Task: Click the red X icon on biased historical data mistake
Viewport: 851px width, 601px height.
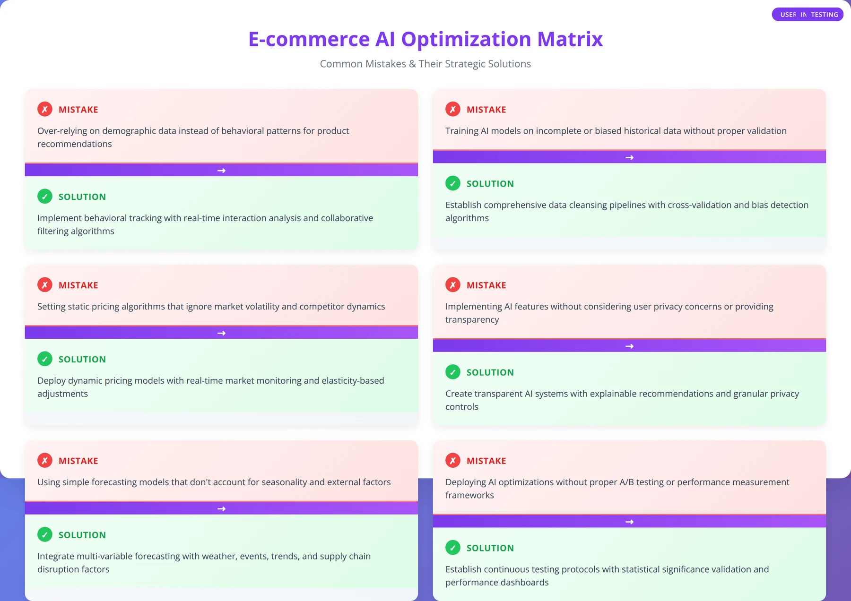Action: (453, 109)
